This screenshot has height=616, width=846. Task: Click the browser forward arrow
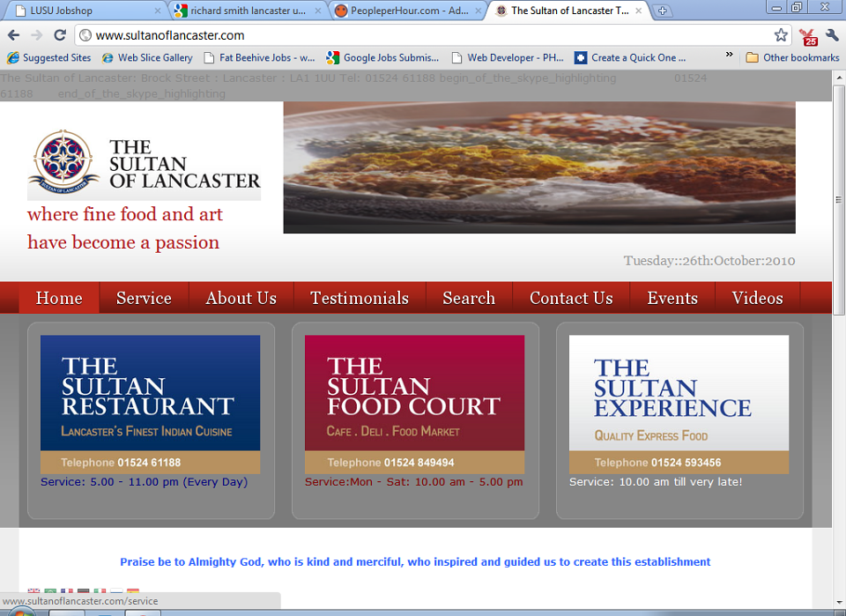tap(37, 35)
